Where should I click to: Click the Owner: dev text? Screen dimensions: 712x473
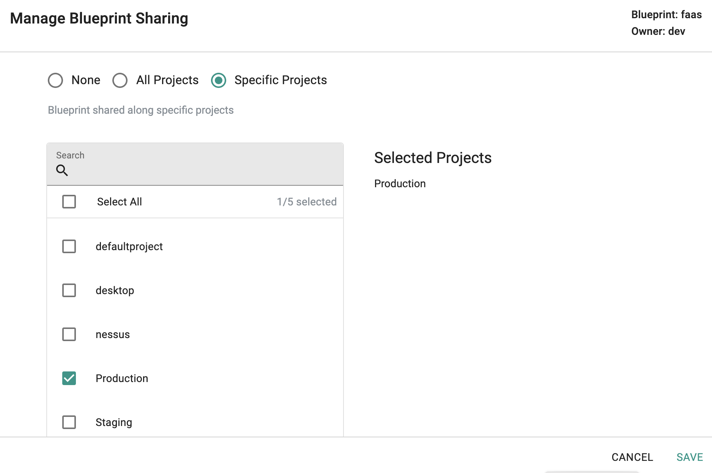pyautogui.click(x=658, y=31)
